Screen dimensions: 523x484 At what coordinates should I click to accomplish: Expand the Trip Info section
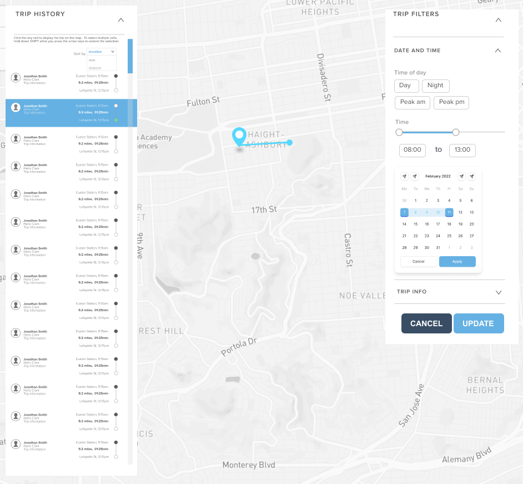click(498, 292)
